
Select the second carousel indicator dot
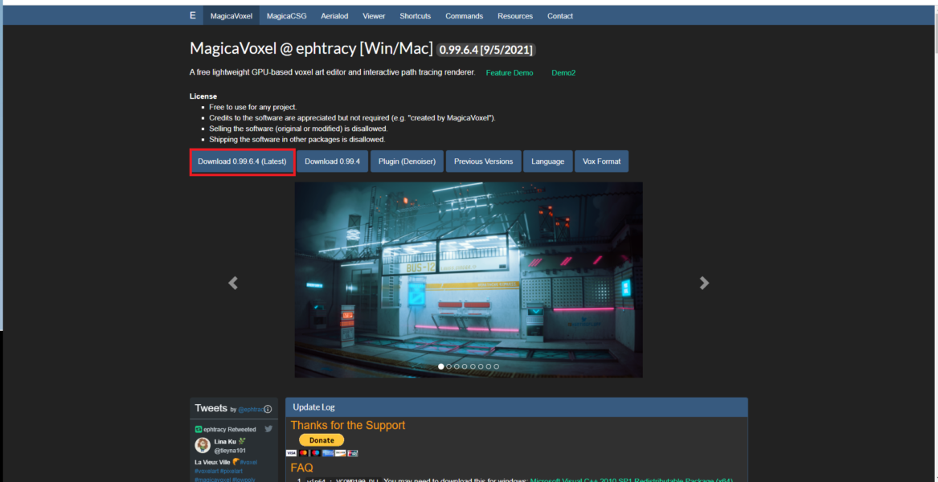point(449,366)
